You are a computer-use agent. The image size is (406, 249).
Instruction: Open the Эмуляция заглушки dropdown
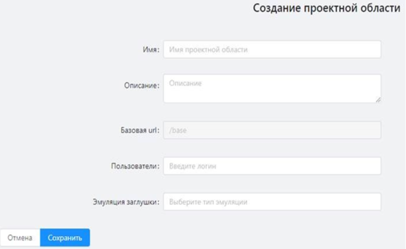(272, 201)
